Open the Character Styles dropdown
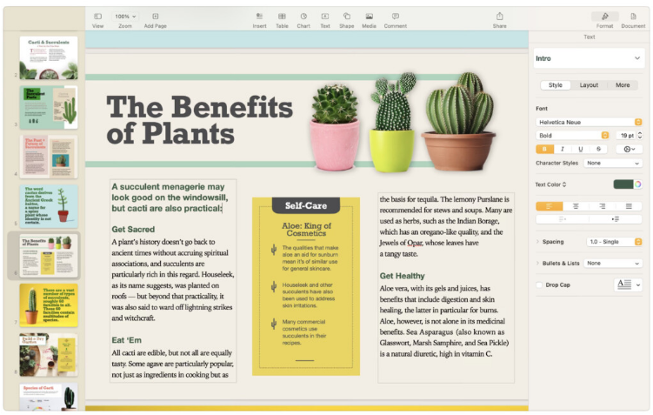653x415 pixels. tap(613, 163)
